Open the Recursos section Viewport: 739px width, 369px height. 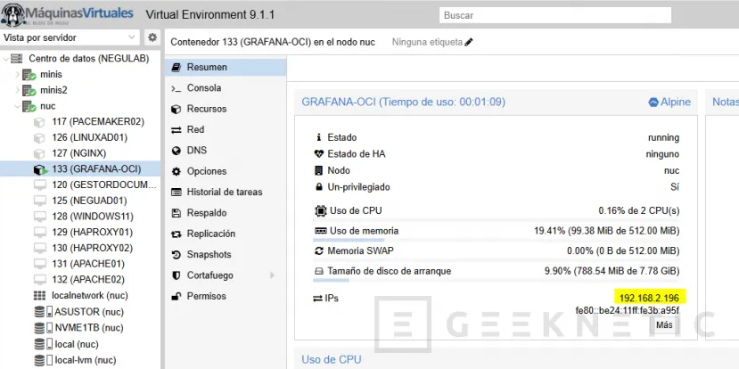click(x=226, y=109)
